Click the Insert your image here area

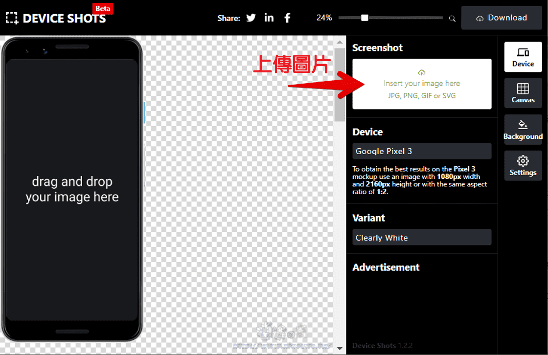click(422, 84)
